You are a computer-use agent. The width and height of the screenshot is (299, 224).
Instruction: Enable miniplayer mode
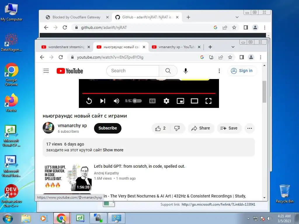point(180,101)
